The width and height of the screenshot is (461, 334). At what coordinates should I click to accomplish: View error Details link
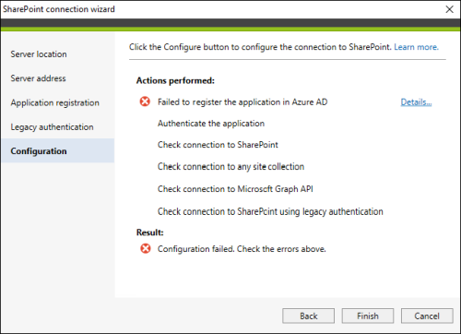pyautogui.click(x=416, y=102)
